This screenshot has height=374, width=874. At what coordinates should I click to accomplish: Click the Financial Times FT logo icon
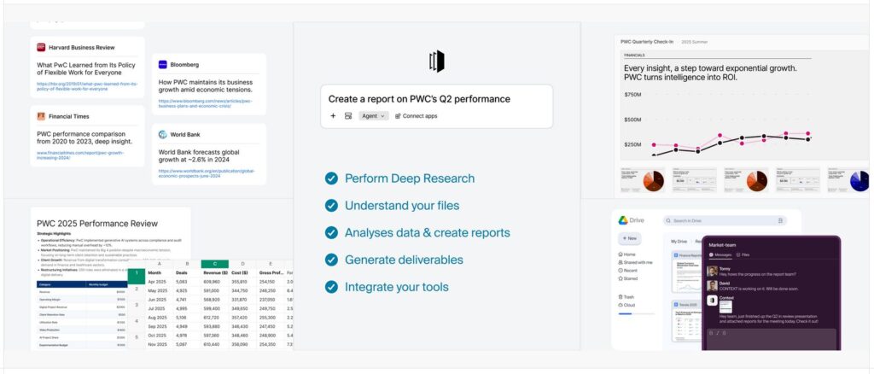(41, 116)
